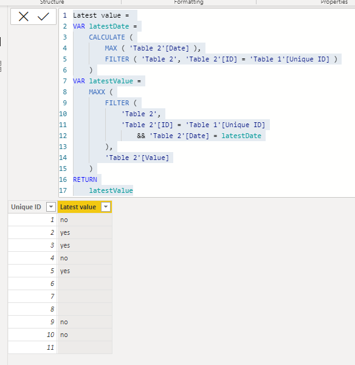Open the Latest value column filter dropdown

click(106, 207)
